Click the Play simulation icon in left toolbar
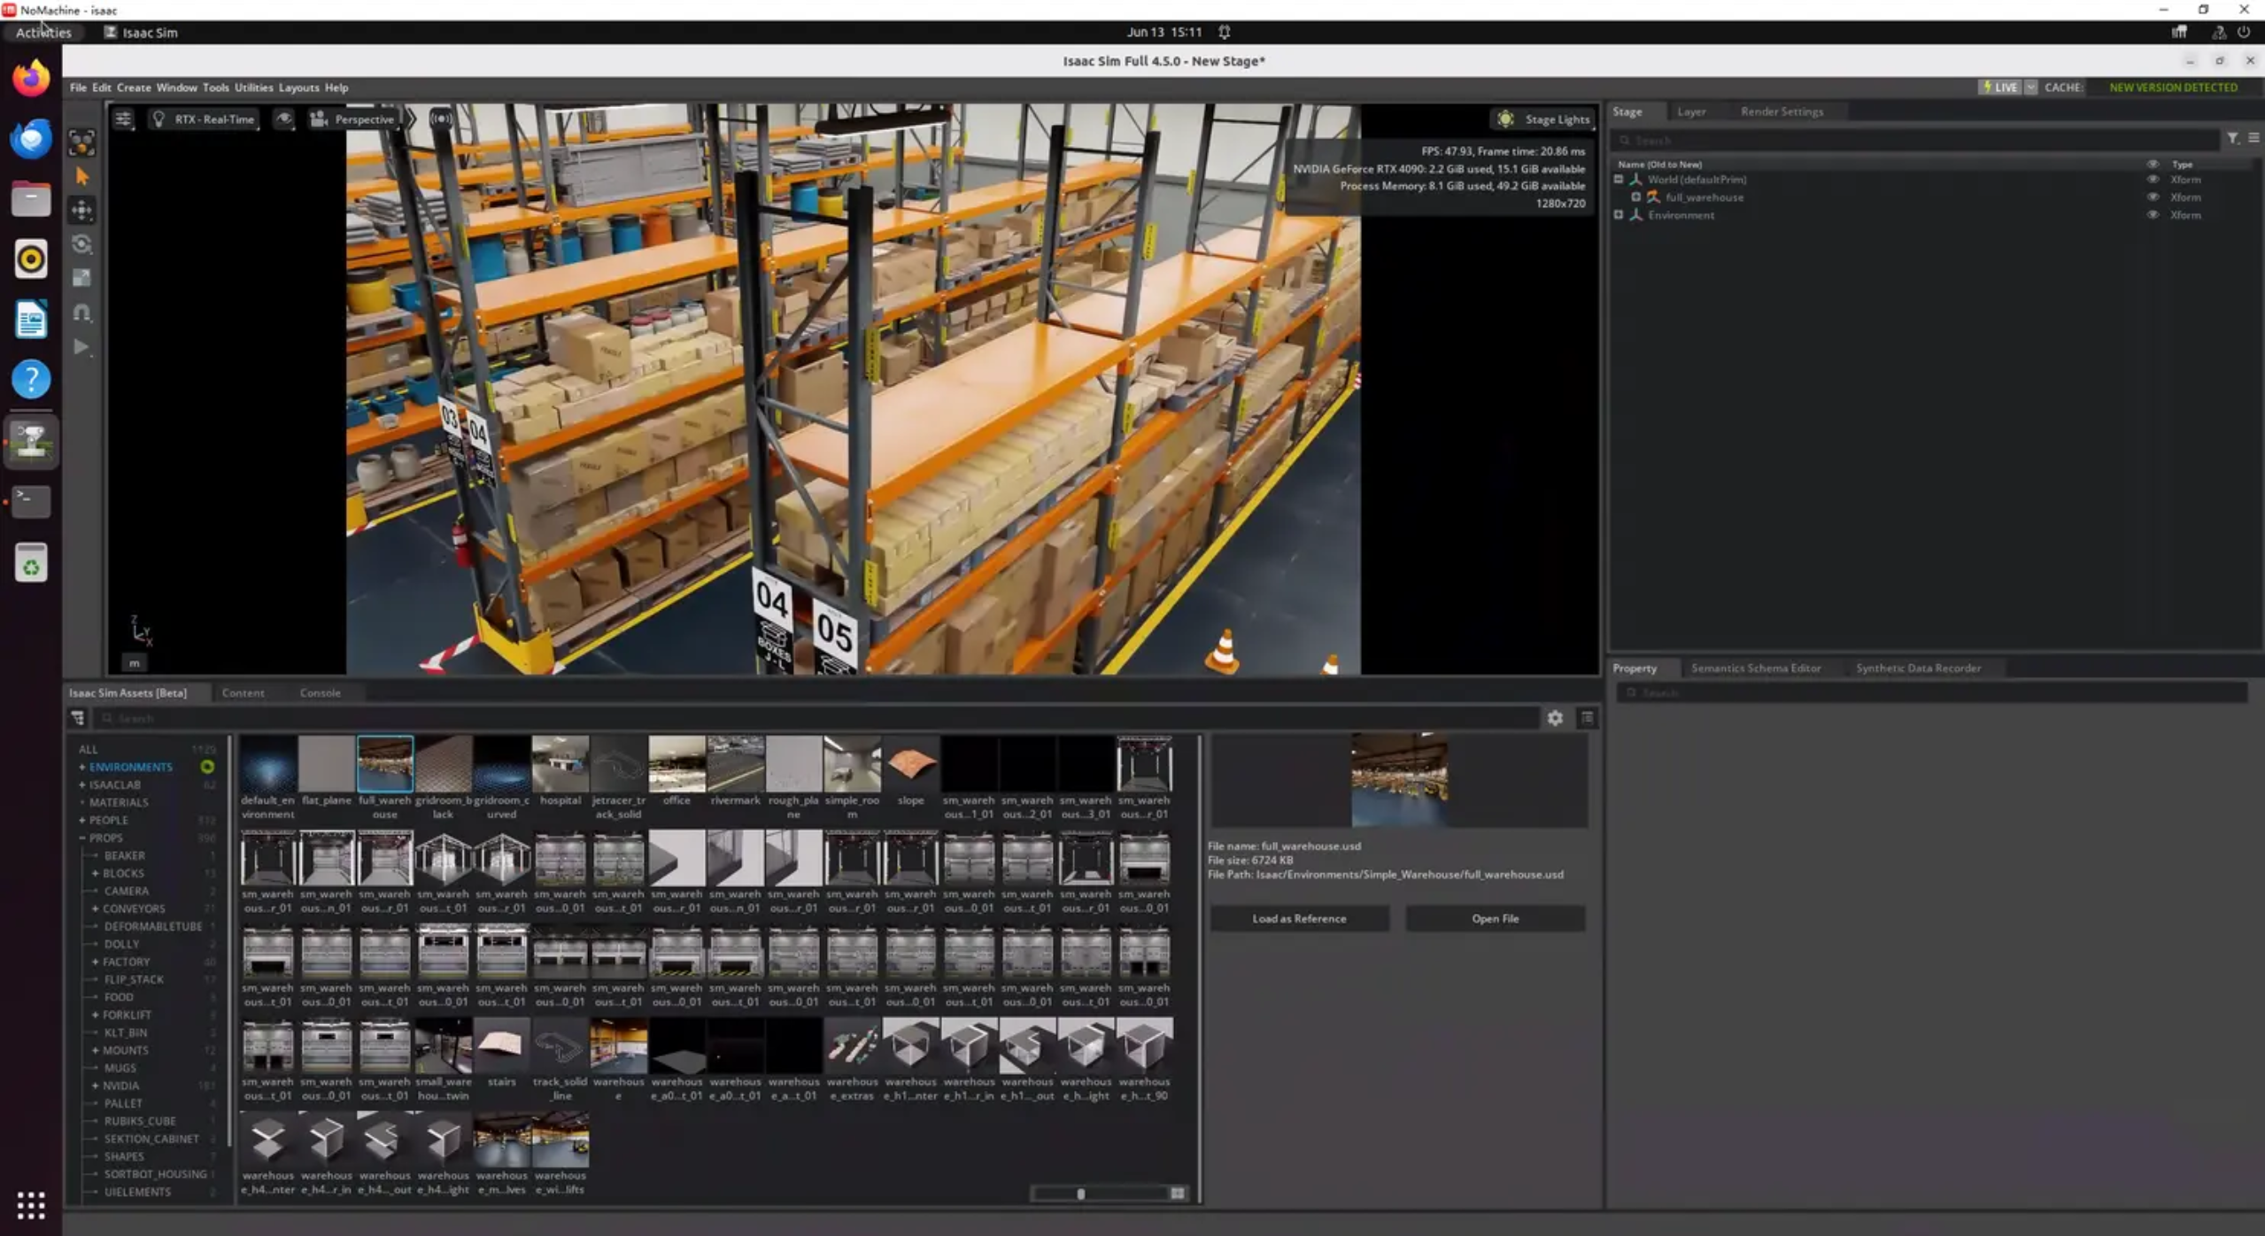Viewport: 2265px width, 1236px height. coord(81,347)
